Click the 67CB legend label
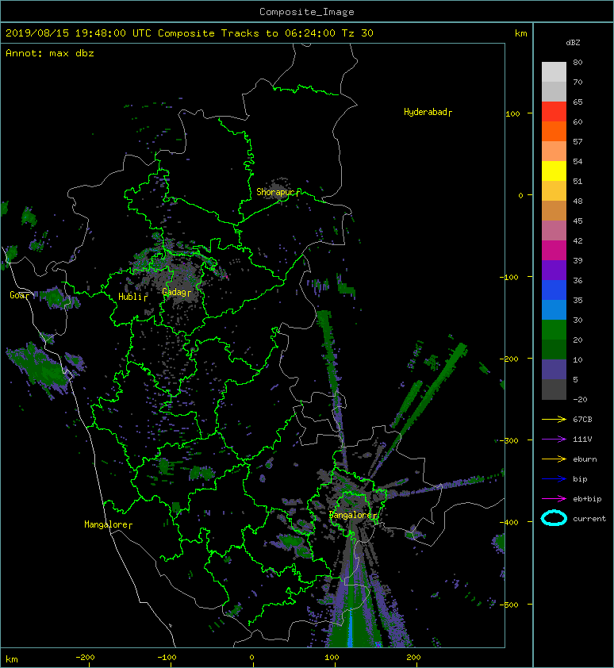Image resolution: width=614 pixels, height=668 pixels. pos(582,420)
